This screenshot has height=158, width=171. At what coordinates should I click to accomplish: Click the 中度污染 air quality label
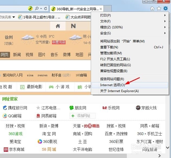point(59,42)
